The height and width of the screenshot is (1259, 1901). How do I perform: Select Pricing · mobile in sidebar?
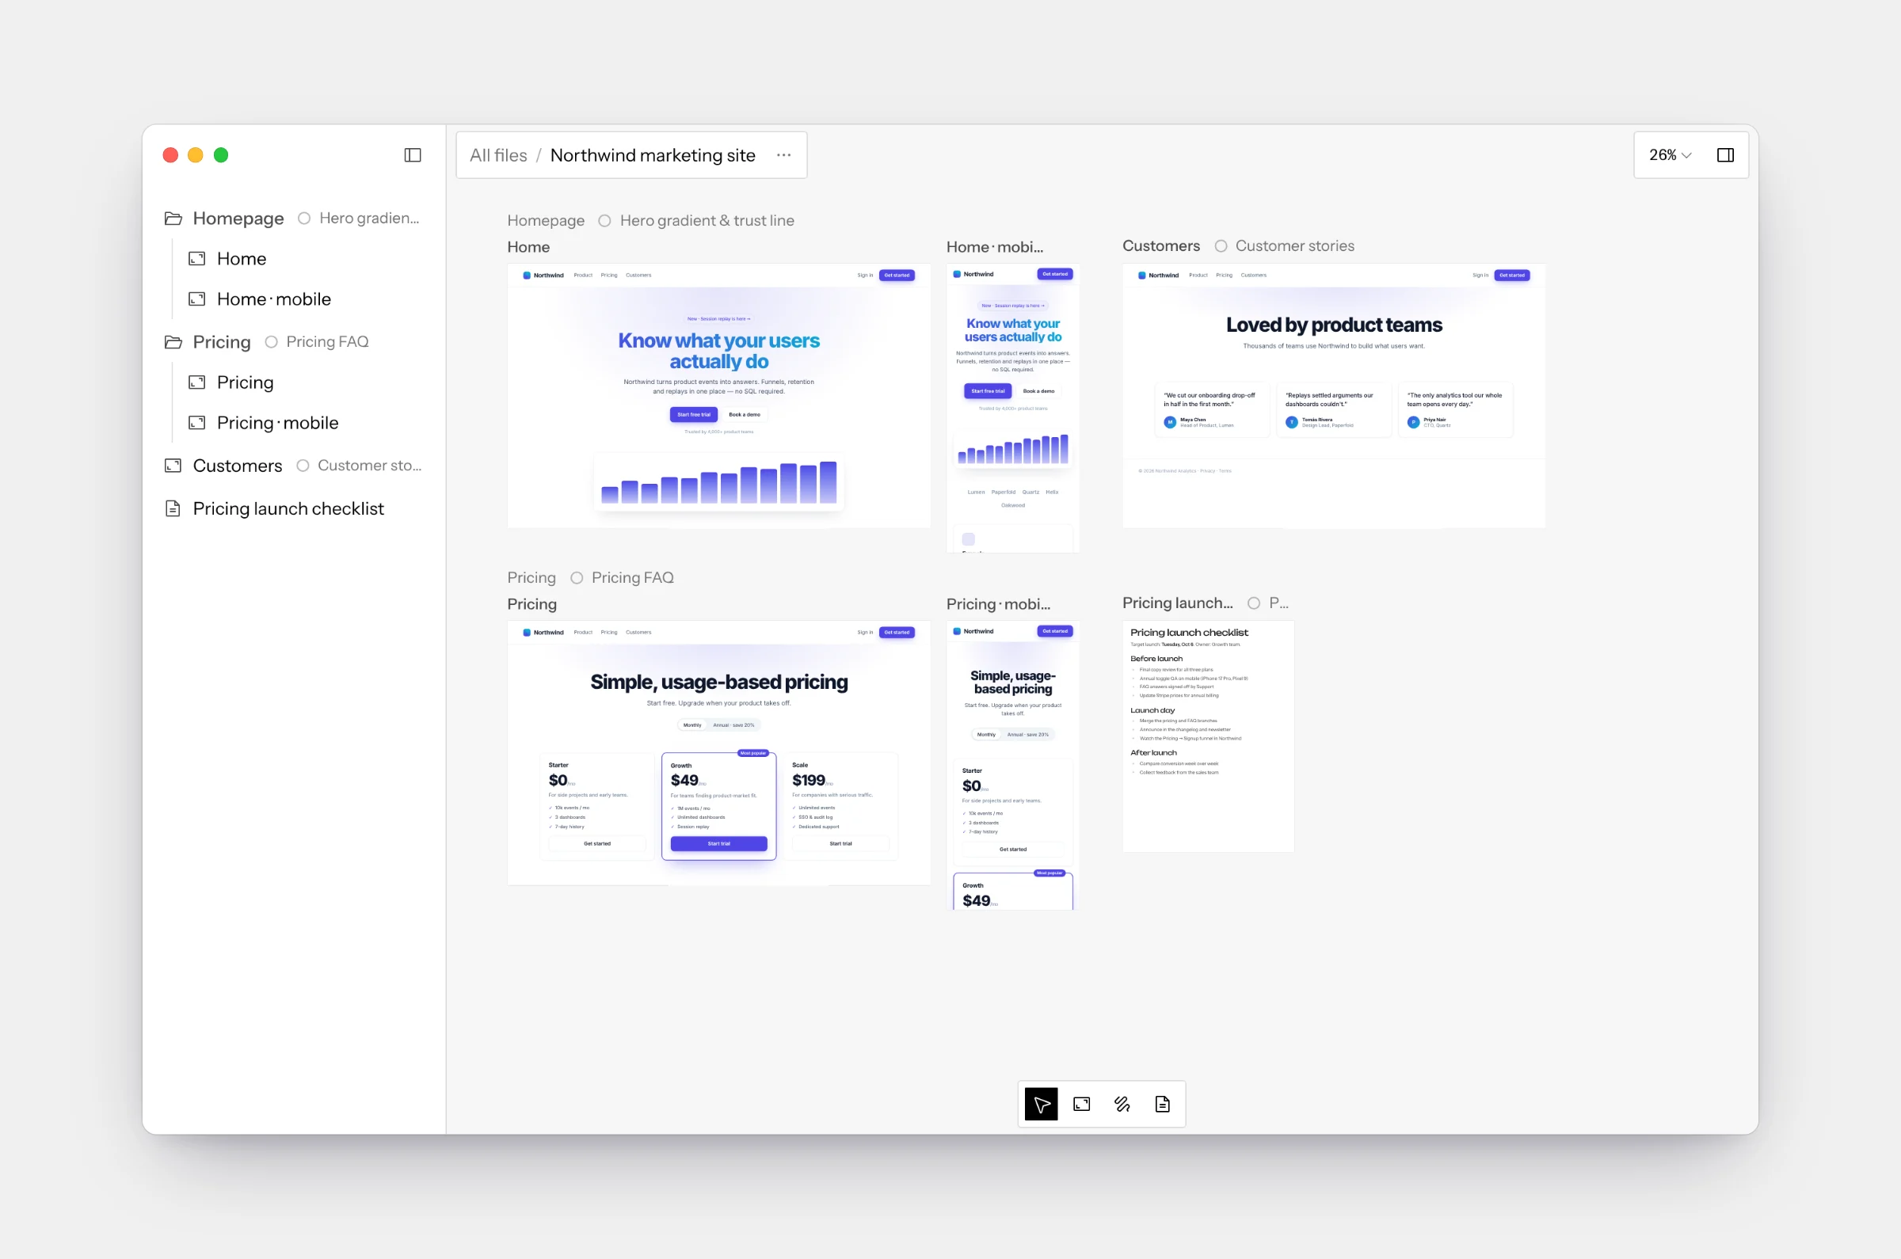pos(277,422)
